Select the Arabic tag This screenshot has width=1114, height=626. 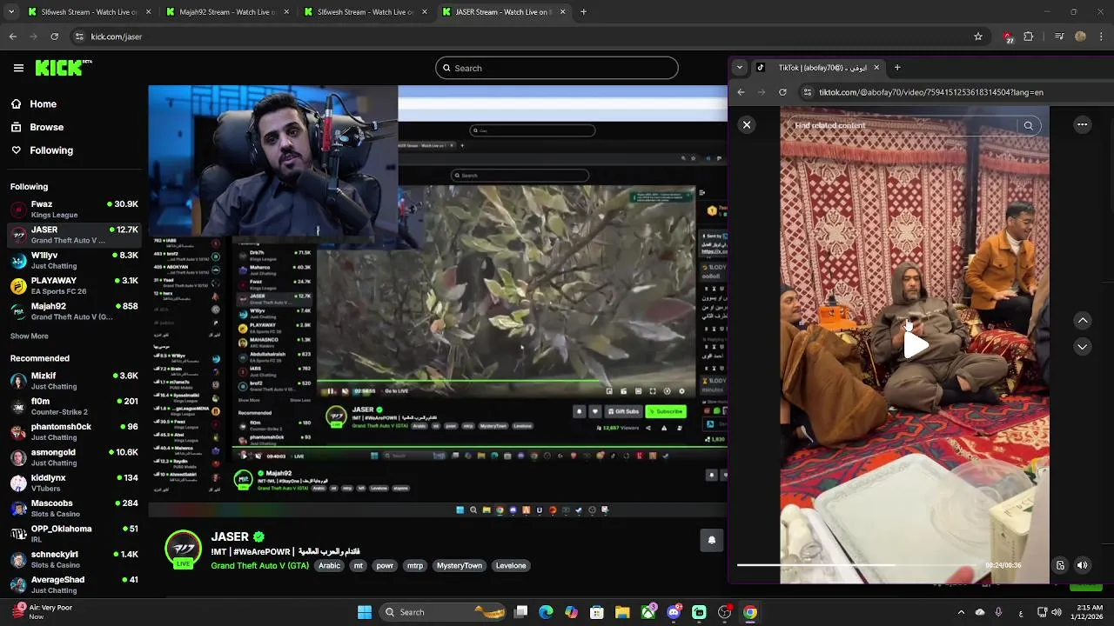coord(330,566)
